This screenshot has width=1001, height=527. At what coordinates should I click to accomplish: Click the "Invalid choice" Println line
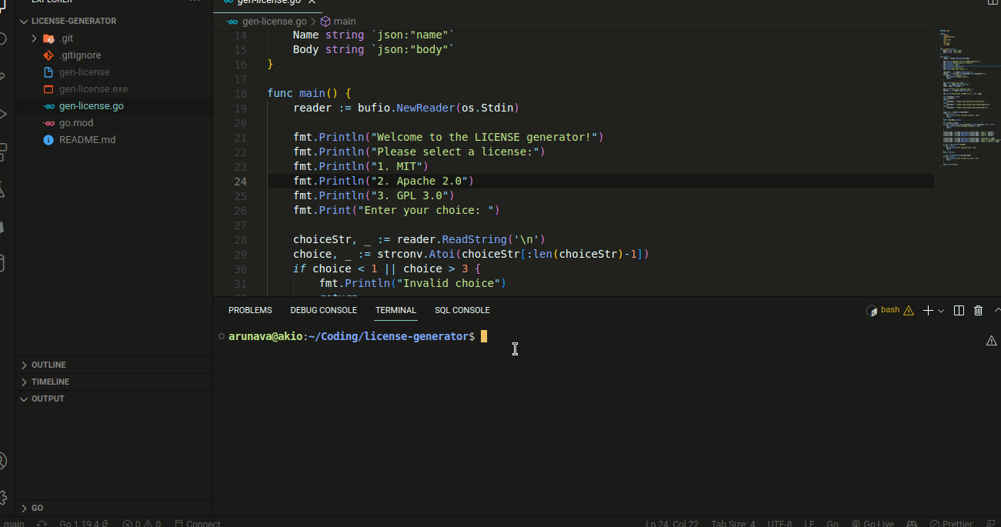pyautogui.click(x=412, y=284)
